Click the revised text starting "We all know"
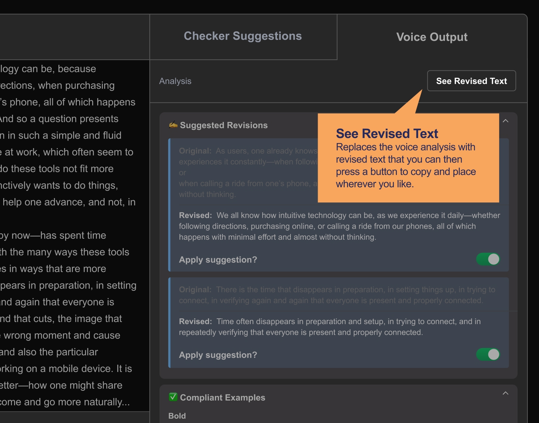 339,226
